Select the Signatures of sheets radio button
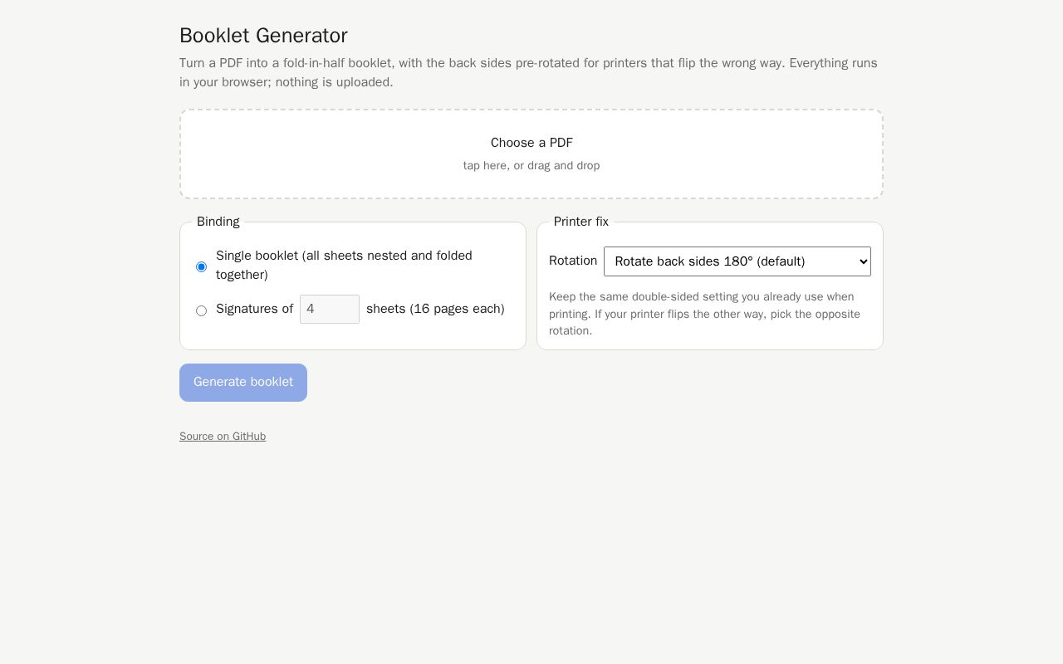The height and width of the screenshot is (664, 1063). (x=201, y=310)
